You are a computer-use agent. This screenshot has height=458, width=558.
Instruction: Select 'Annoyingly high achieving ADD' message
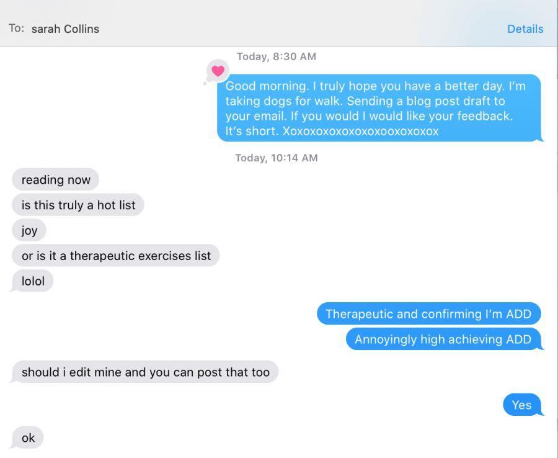443,339
